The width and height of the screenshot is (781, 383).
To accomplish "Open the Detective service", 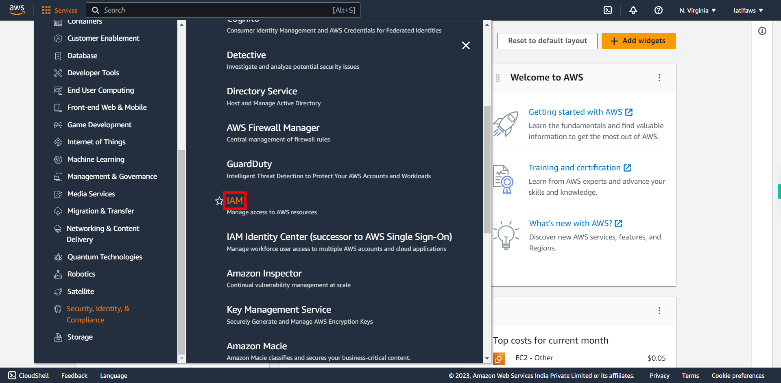I will pyautogui.click(x=246, y=55).
